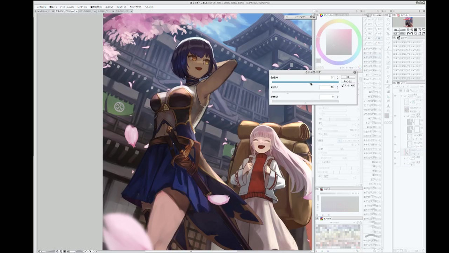This screenshot has width=449, height=253.
Task: Click Navigator zoom in icon
Action: tap(412, 30)
